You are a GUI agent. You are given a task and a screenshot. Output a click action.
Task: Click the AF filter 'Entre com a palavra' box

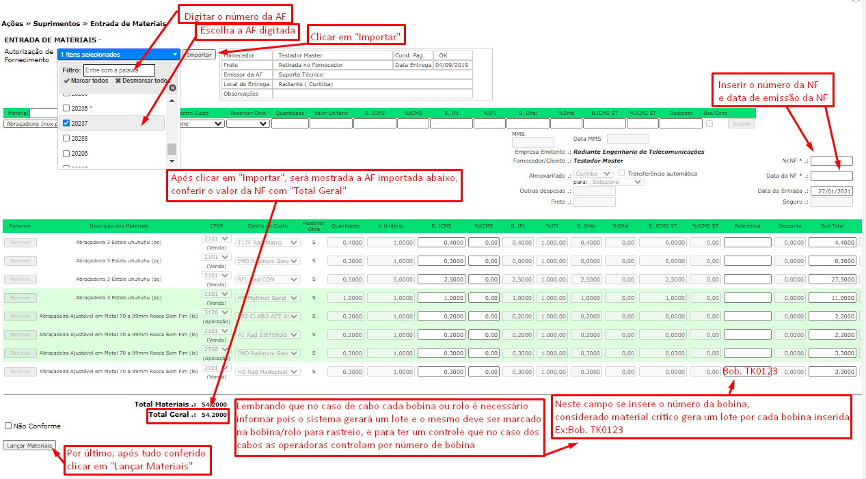119,70
